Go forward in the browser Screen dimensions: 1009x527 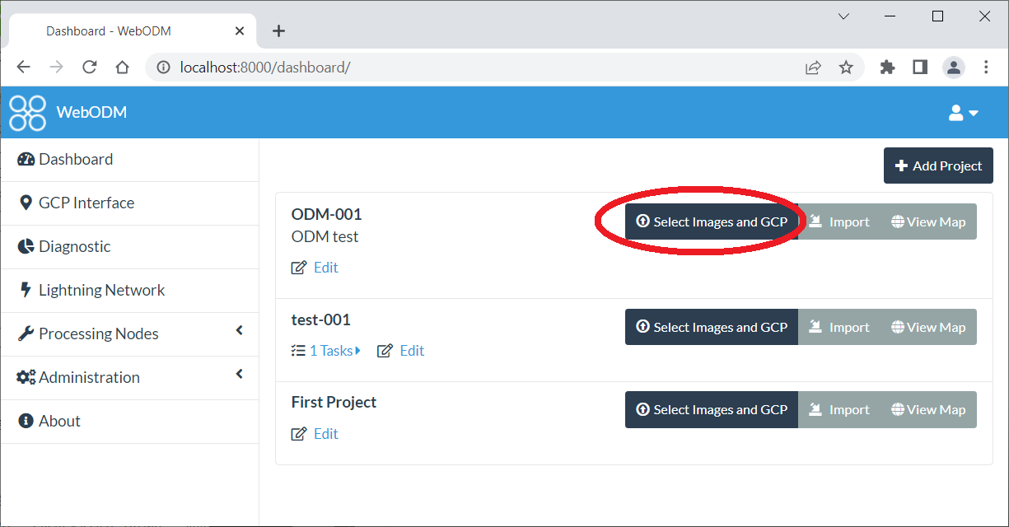pyautogui.click(x=56, y=68)
